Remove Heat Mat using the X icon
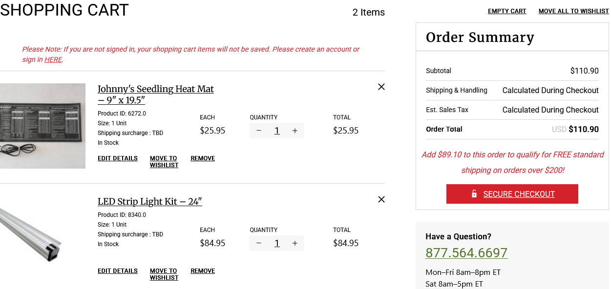Viewport: 611px width, 289px height. (x=381, y=87)
